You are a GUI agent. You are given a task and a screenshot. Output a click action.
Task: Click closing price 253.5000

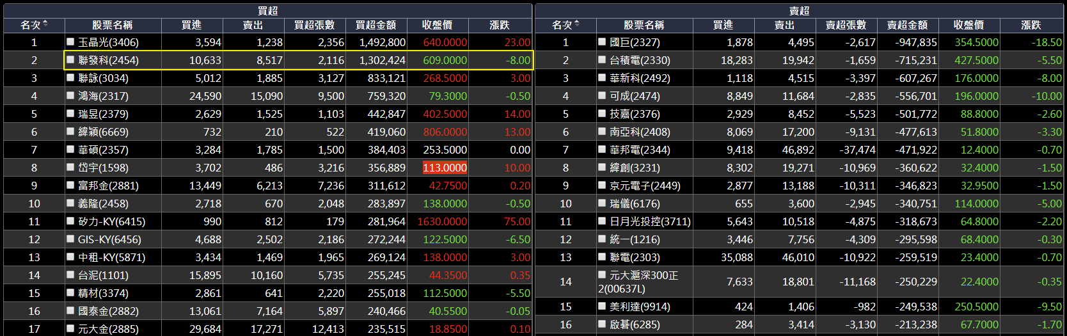click(445, 150)
